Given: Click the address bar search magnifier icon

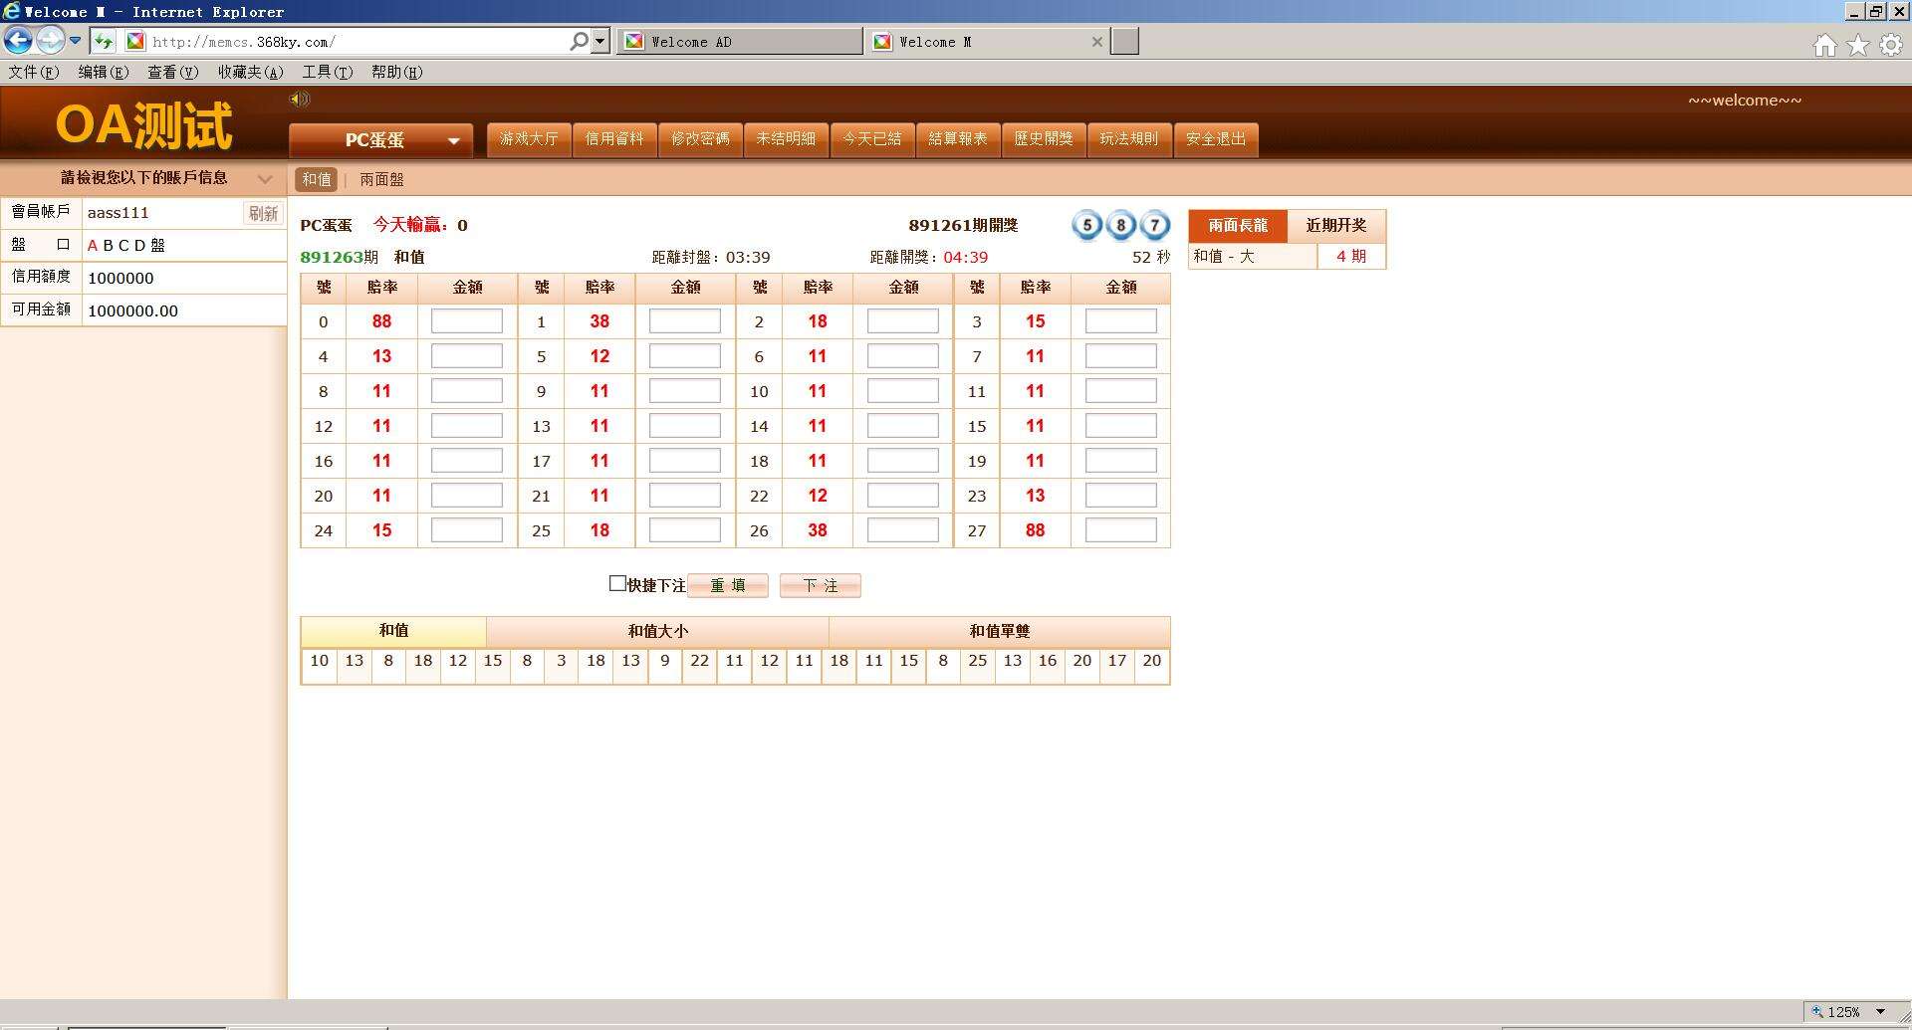Looking at the screenshot, I should pyautogui.click(x=579, y=41).
